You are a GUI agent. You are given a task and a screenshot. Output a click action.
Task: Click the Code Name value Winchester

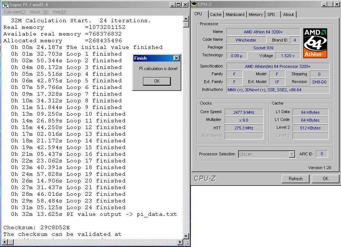[246, 40]
